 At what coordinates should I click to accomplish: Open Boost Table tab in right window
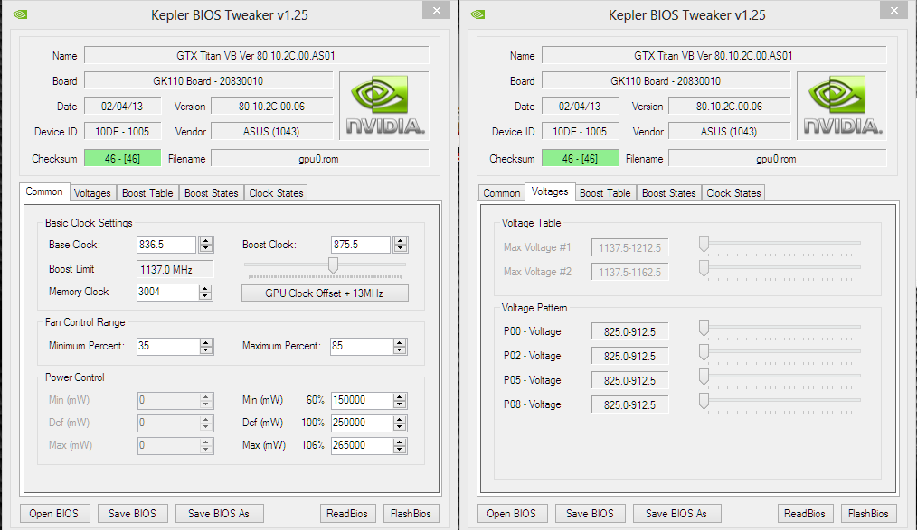click(605, 193)
